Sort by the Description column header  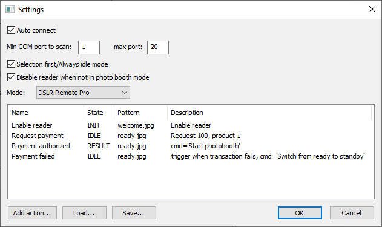pyautogui.click(x=269, y=113)
